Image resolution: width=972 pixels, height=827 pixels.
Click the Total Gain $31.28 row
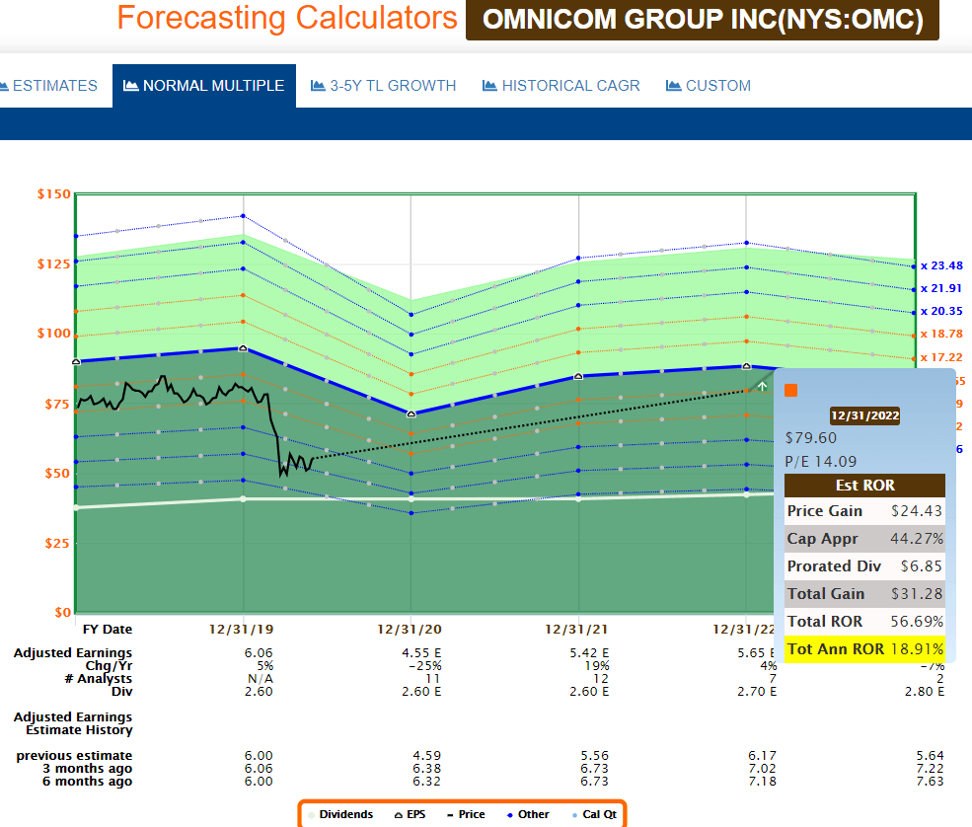click(864, 593)
